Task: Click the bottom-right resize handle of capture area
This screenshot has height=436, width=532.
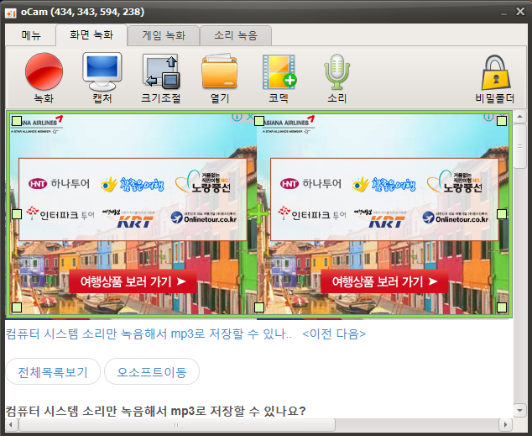Action: 502,307
